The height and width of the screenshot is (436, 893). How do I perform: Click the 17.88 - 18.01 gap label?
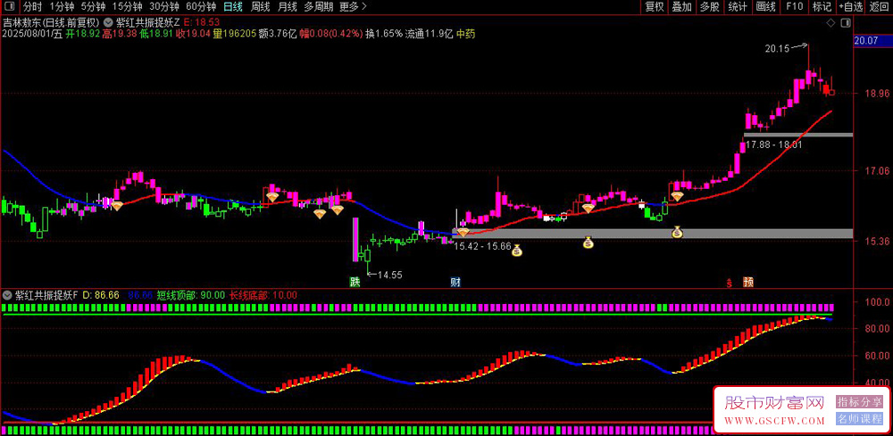point(774,145)
